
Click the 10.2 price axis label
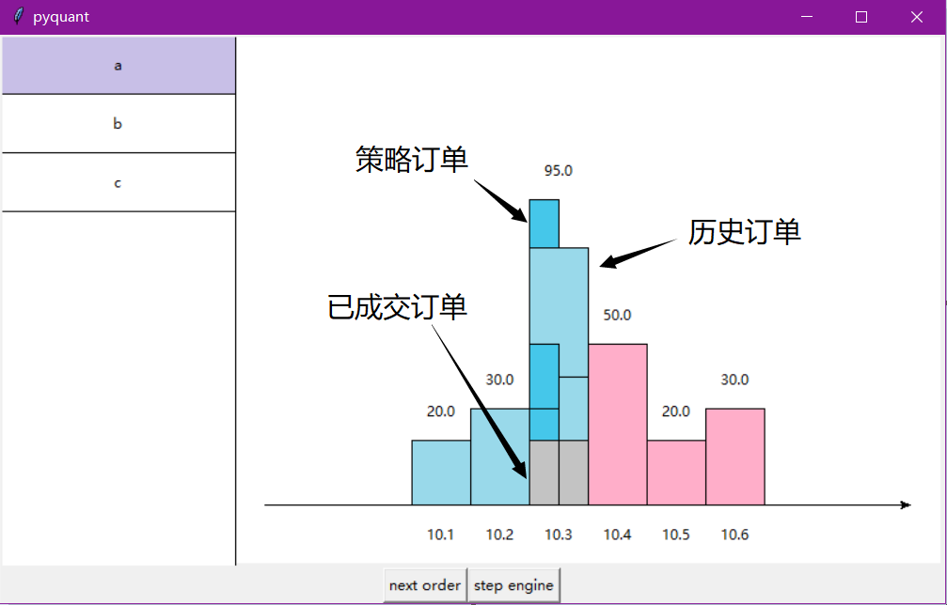[x=499, y=535]
